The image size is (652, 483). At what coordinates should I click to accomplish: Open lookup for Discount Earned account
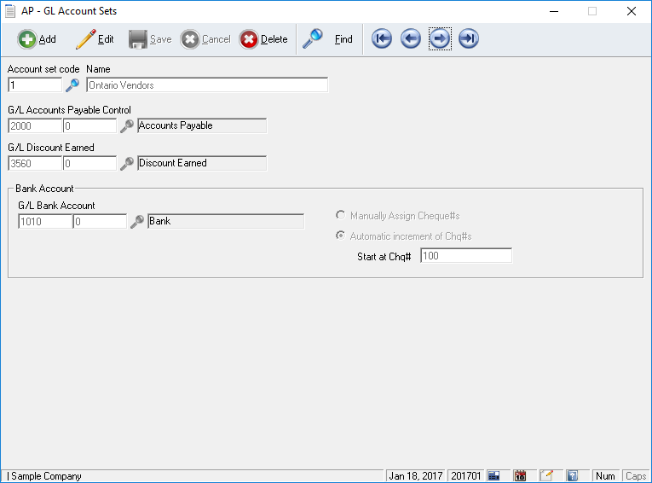[x=127, y=164]
